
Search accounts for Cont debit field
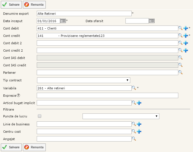pos(181,28)
